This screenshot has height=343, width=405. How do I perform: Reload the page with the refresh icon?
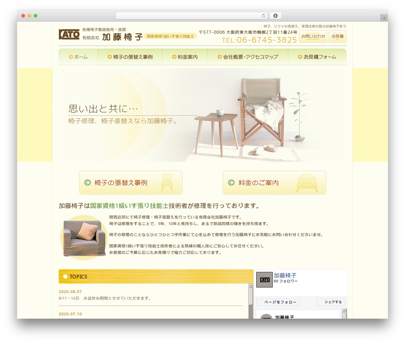click(264, 16)
